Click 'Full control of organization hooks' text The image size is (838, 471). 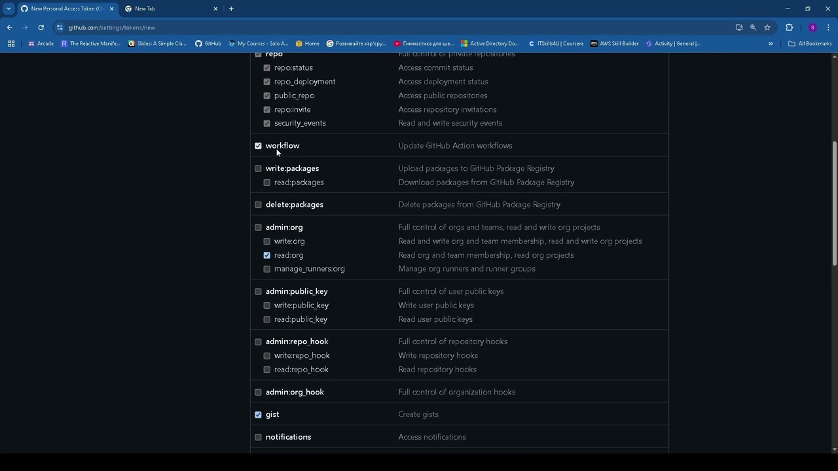click(457, 392)
